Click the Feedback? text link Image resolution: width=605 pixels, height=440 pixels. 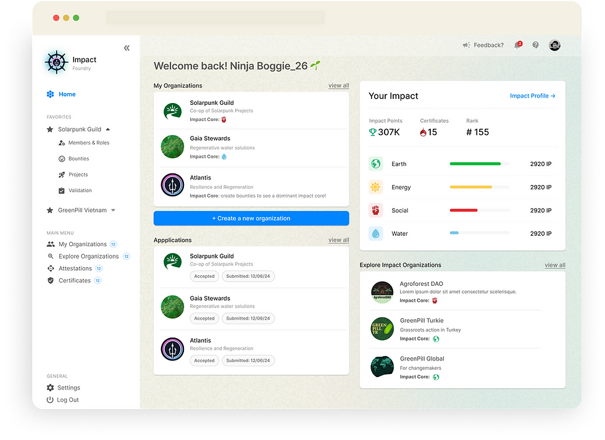coord(488,45)
